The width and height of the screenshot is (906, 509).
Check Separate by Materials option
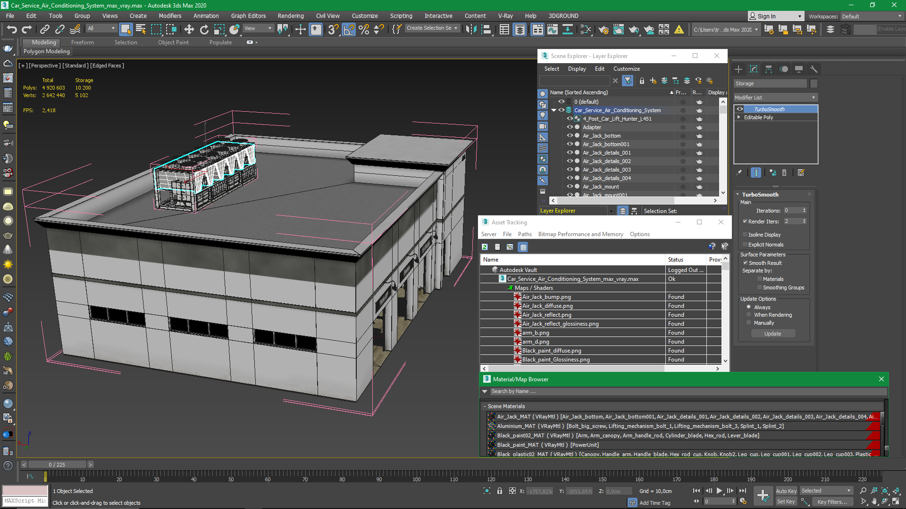tap(760, 279)
